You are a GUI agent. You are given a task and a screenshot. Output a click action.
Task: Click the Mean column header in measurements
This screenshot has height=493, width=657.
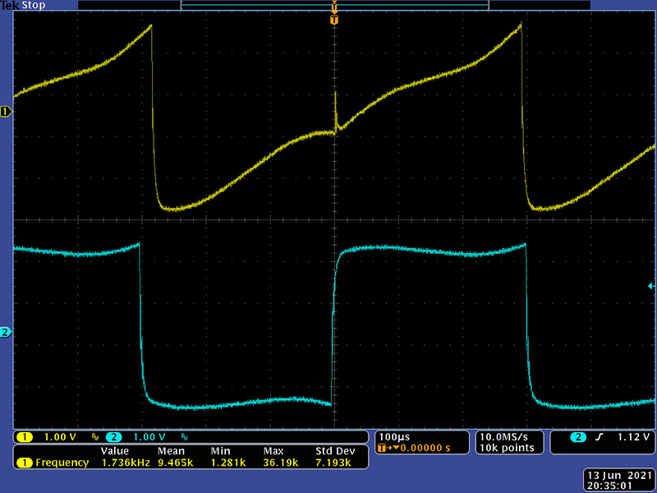171,451
